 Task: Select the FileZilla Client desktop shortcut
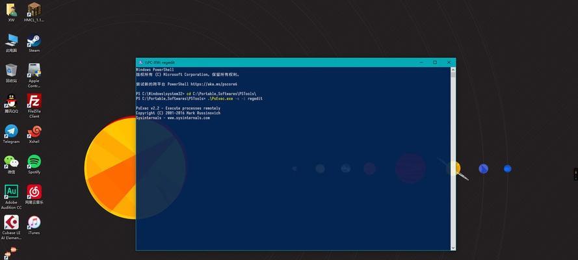point(34,106)
